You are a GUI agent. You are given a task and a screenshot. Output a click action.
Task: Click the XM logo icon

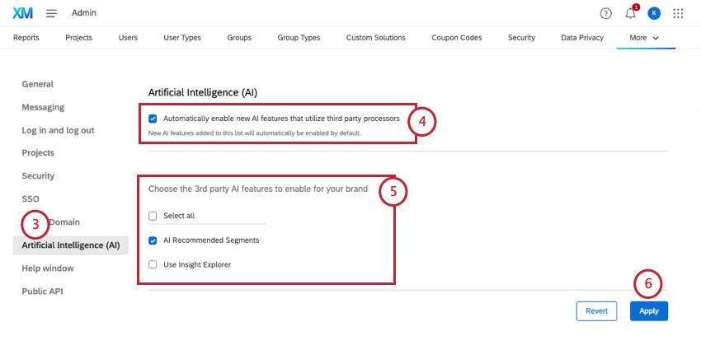pos(22,13)
